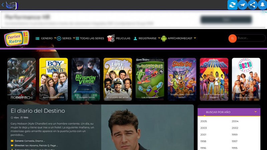This screenshot has height=150, width=267.
Task: Open El diario del Destino title link
Action: pyautogui.click(x=38, y=111)
